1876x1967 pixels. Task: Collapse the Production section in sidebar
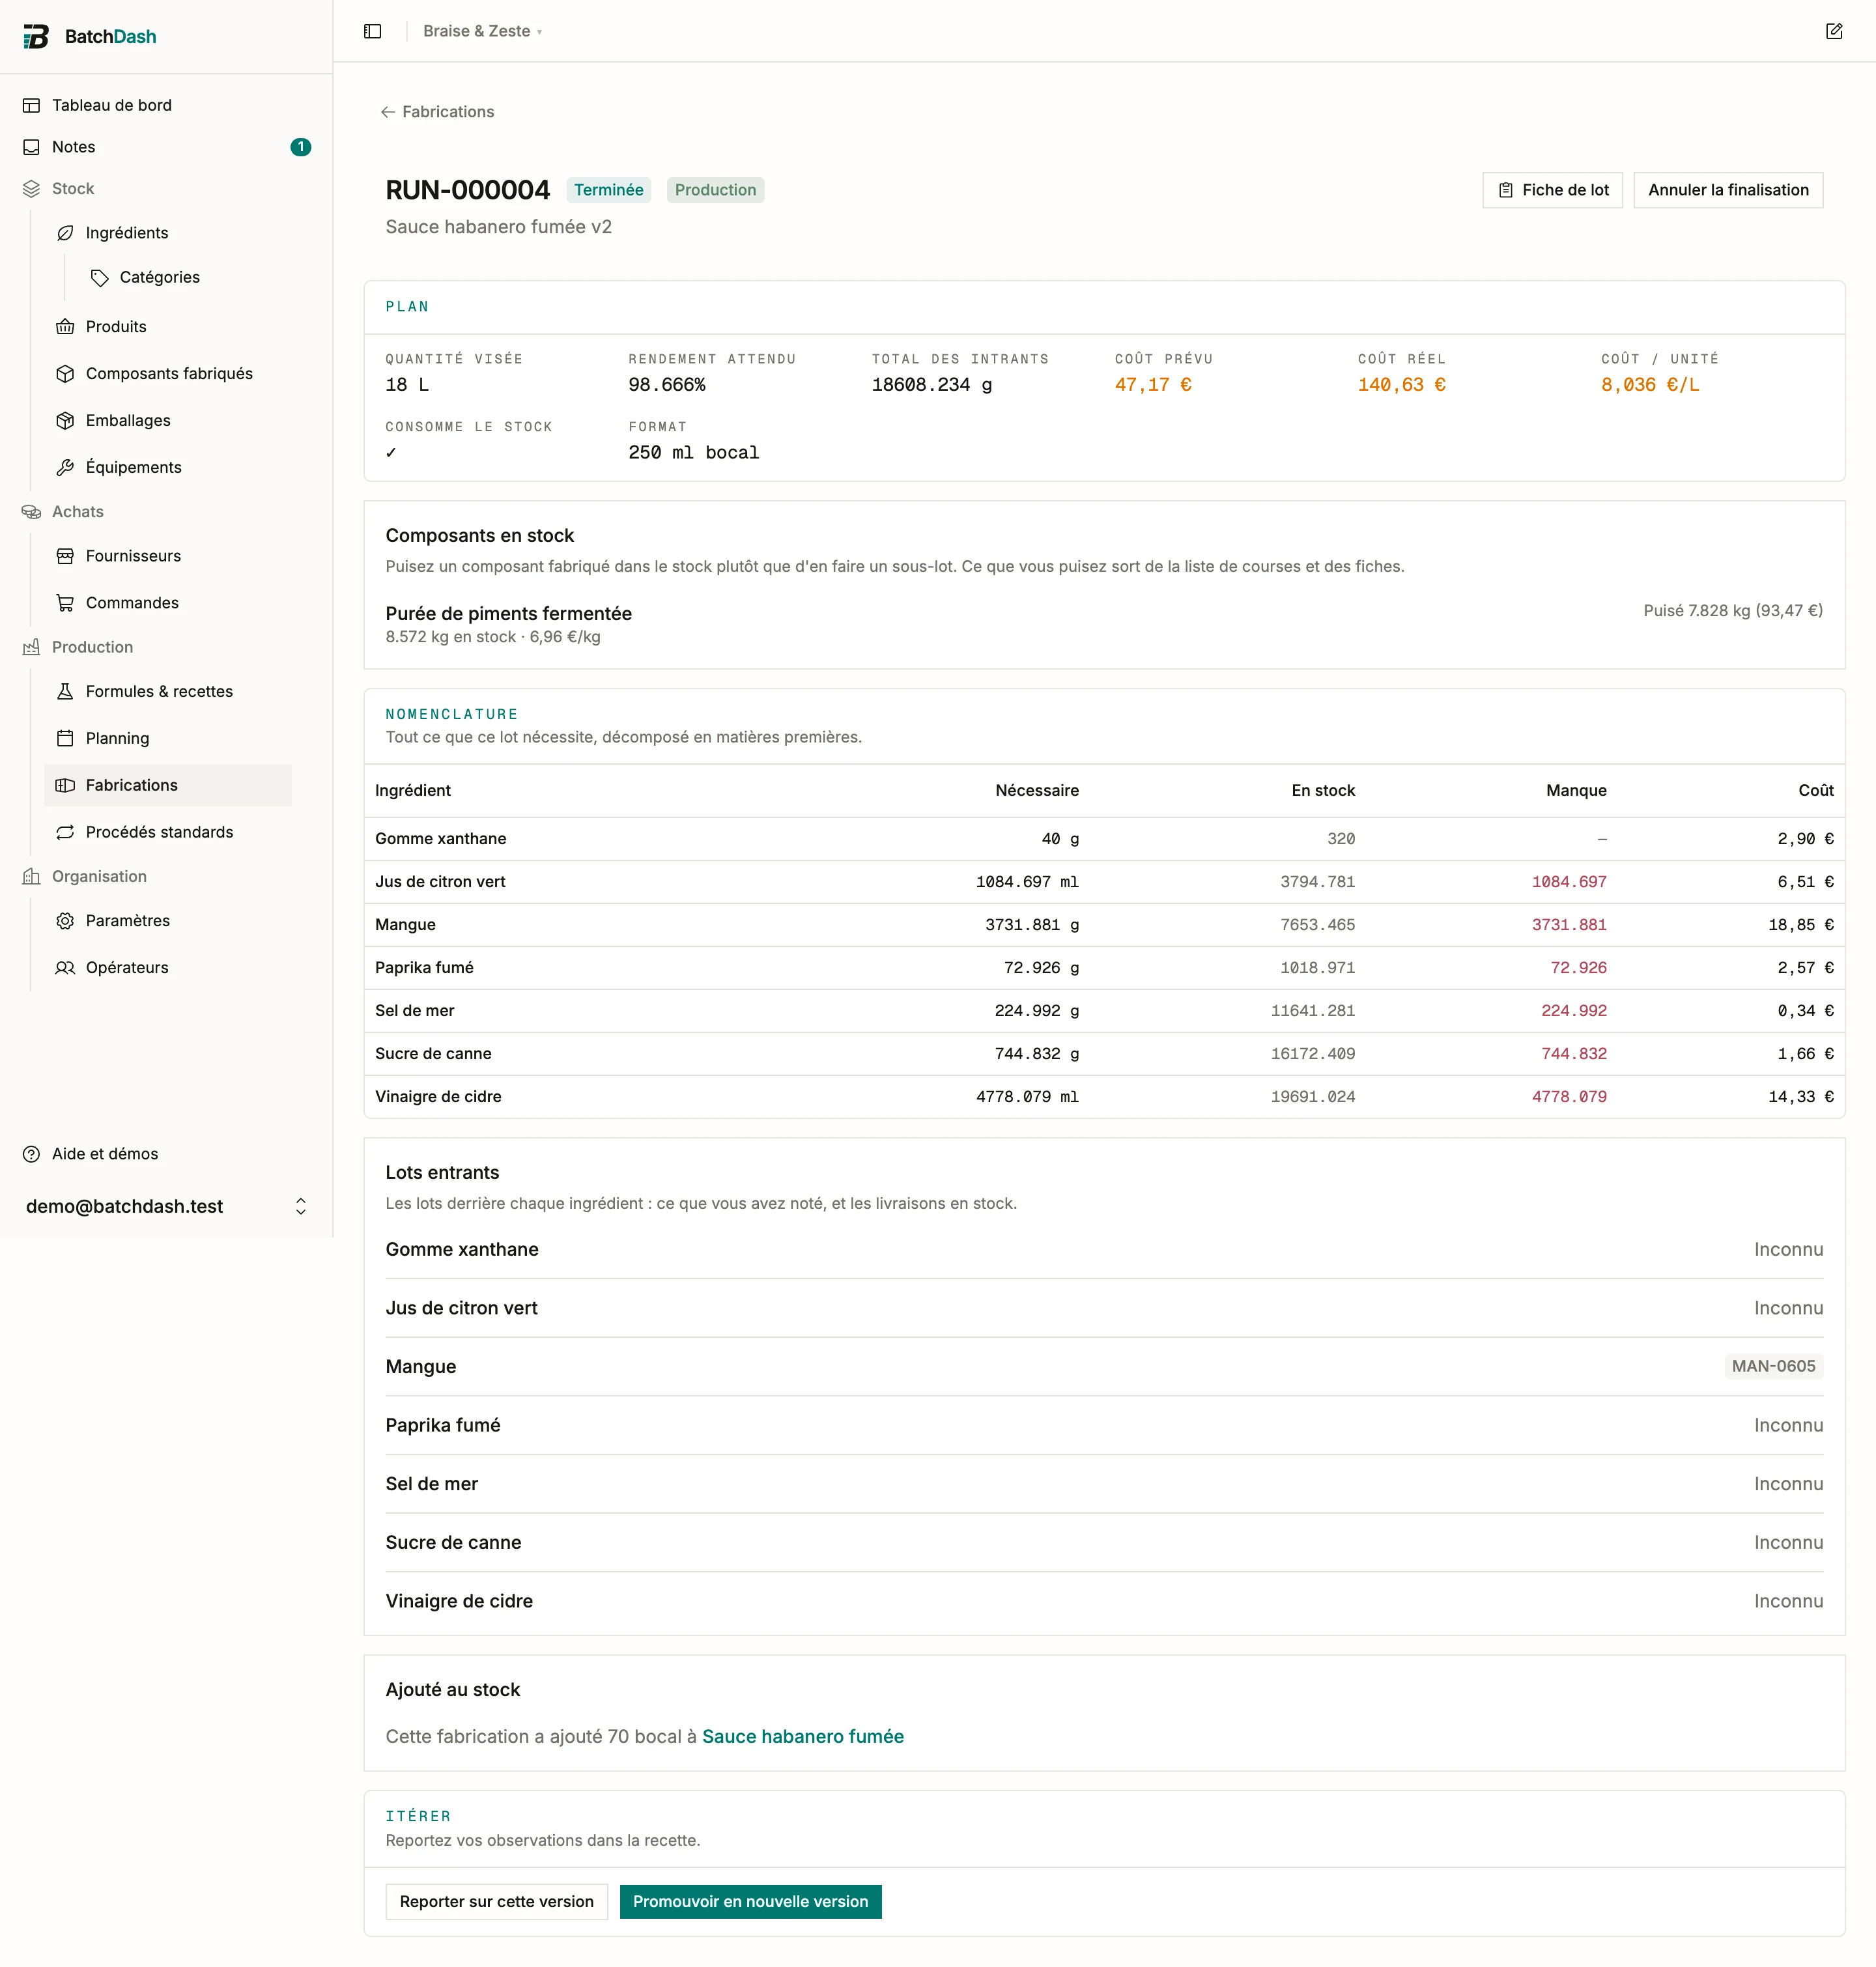point(92,647)
